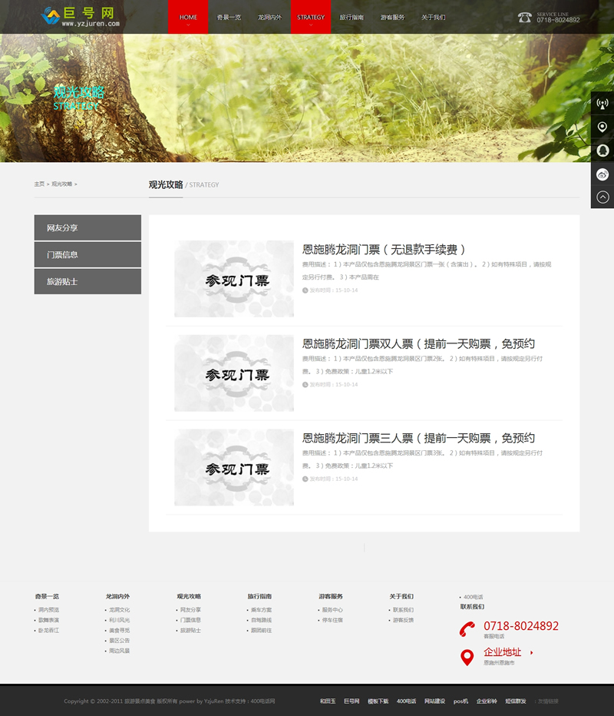The height and width of the screenshot is (716, 614).
Task: Click the red phone icon beside 0718-8024892
Action: 467,629
